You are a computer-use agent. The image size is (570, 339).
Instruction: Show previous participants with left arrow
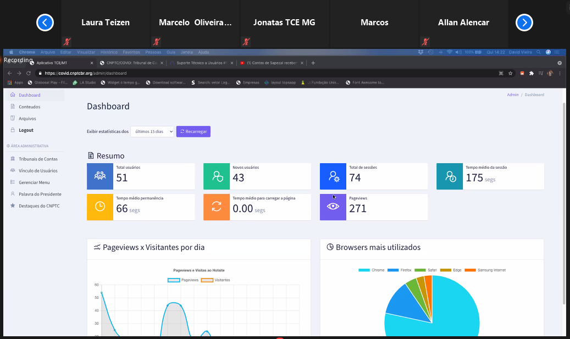point(45,23)
